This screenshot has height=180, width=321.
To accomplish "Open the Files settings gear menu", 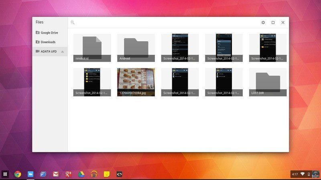I will pos(263,22).
